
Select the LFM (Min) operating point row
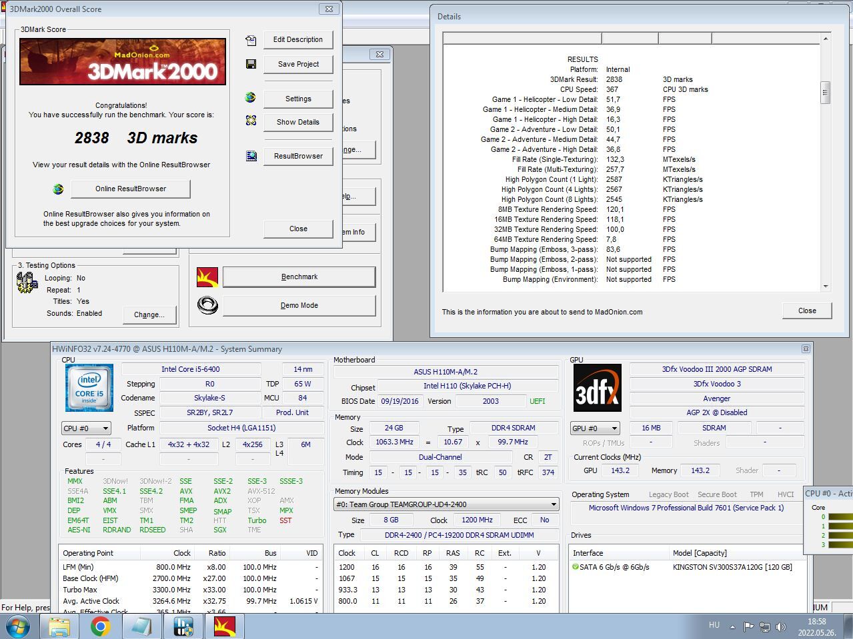(189, 567)
